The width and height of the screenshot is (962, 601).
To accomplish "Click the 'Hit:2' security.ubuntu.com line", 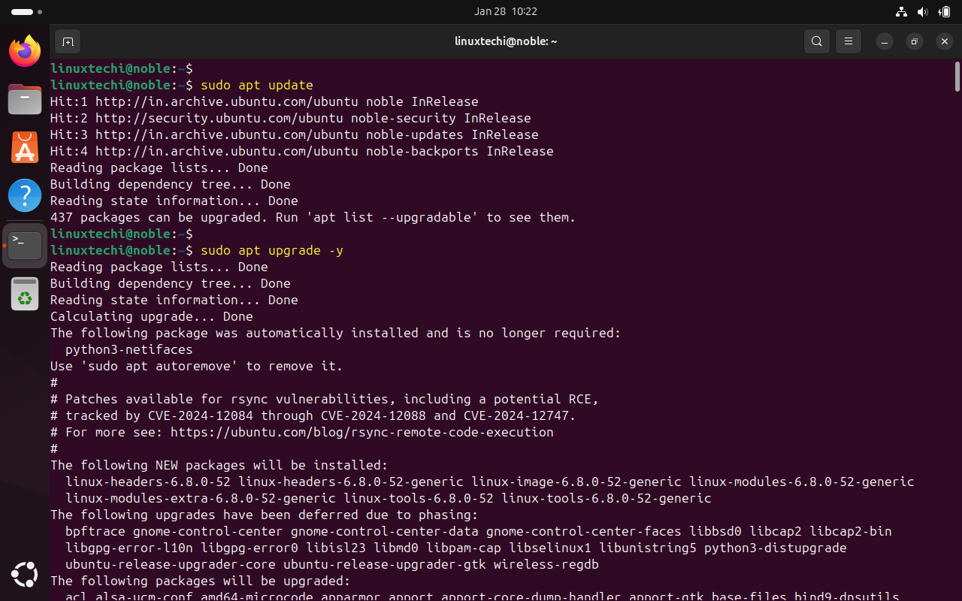I will [291, 118].
